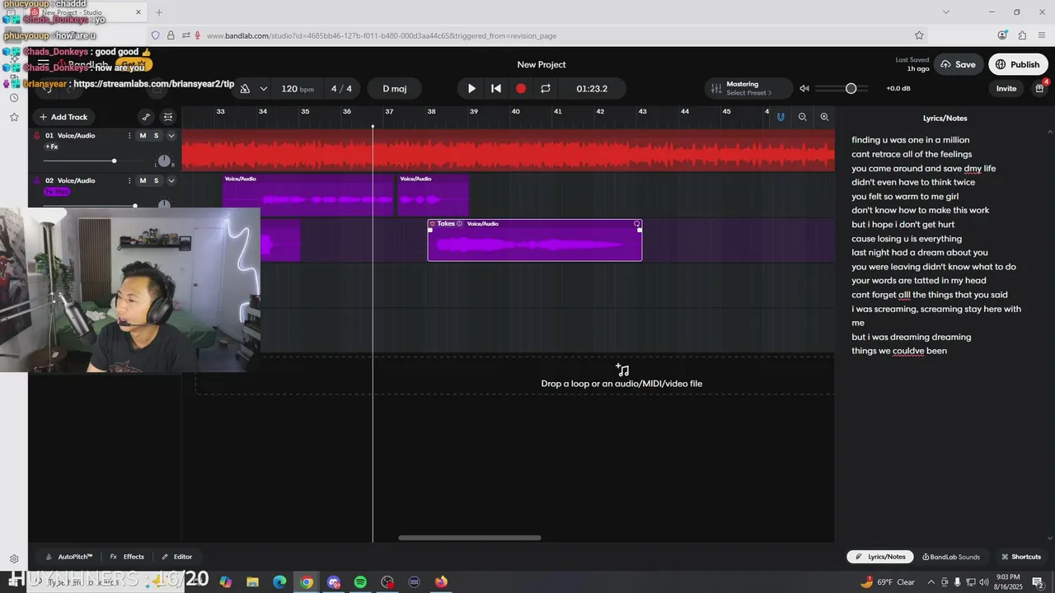Image resolution: width=1055 pixels, height=593 pixels.
Task: Click Save to save the project
Action: click(958, 64)
